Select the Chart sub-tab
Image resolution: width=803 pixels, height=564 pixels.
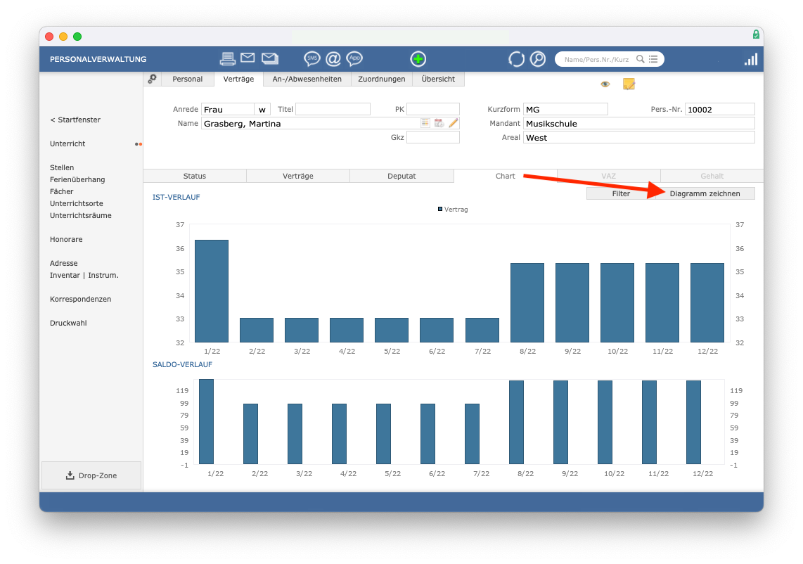[x=505, y=176]
